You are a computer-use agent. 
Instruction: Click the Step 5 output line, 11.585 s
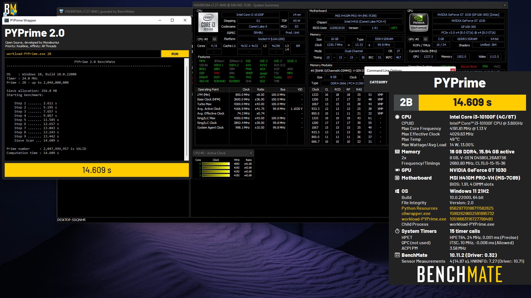pos(36,120)
